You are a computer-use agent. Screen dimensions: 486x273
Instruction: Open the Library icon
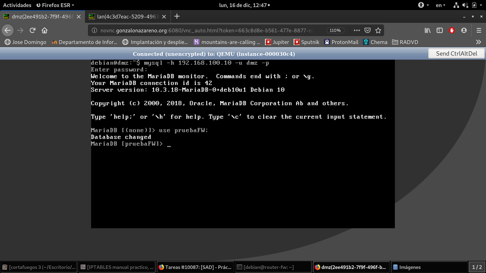click(428, 30)
